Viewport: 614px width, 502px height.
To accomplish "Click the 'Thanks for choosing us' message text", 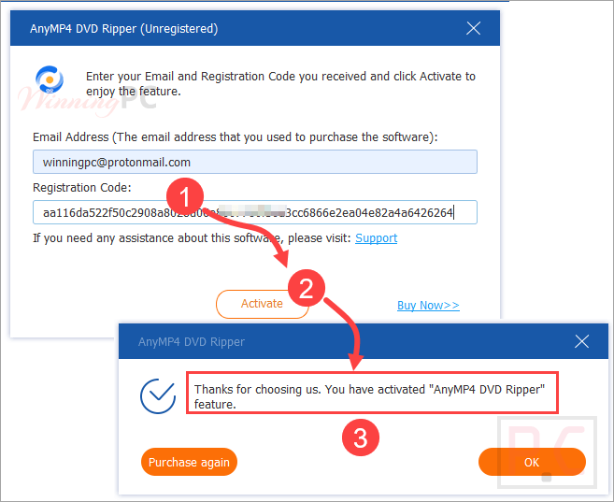I will click(369, 396).
